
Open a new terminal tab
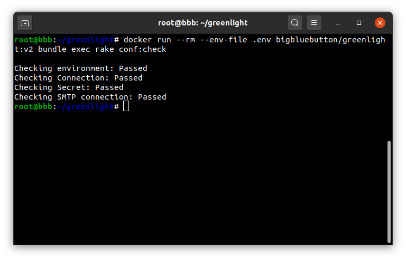[x=25, y=23]
